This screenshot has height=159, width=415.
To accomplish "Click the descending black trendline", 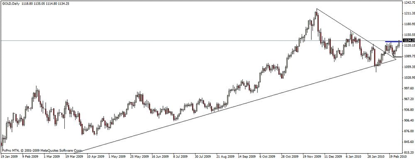I will 356,34.
